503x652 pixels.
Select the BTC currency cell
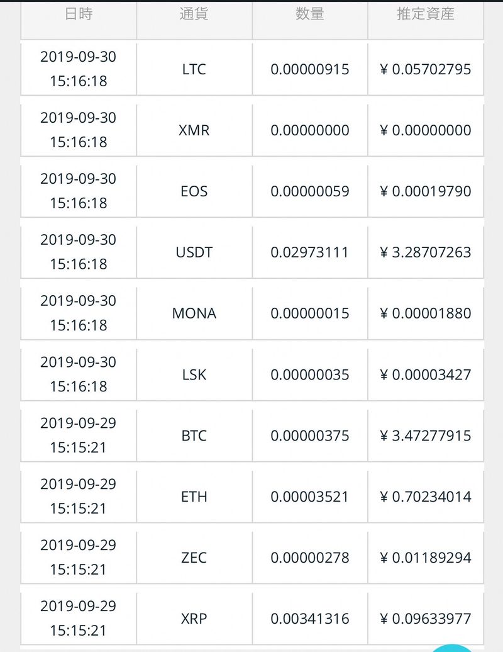(194, 436)
